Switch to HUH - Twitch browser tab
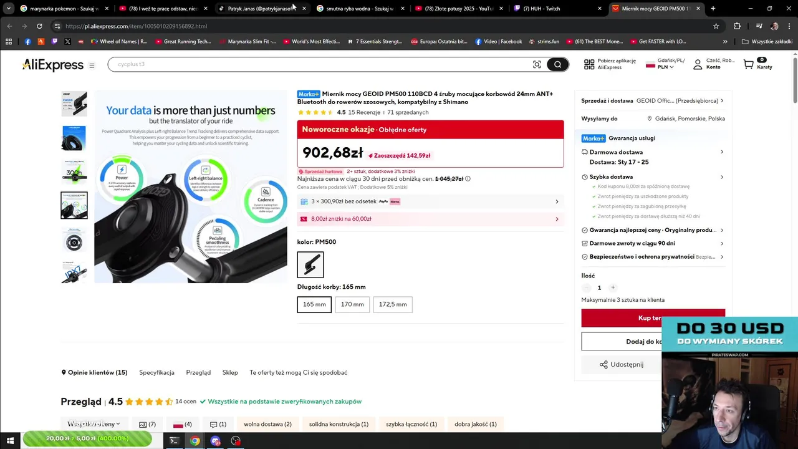This screenshot has height=449, width=798. [x=556, y=9]
